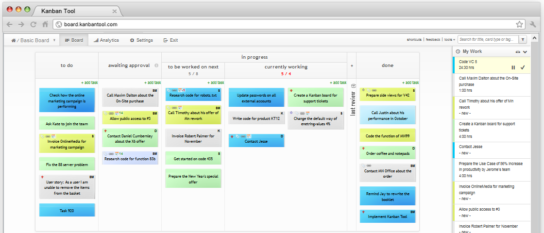544x233 pixels.
Task: Add a task in the done column
Action: (410, 83)
